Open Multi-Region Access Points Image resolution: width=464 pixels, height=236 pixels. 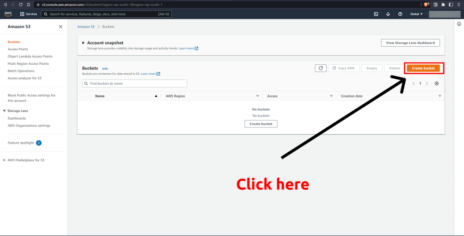pos(28,63)
